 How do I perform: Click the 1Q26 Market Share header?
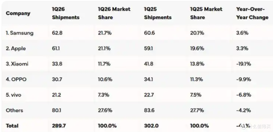click(114, 13)
